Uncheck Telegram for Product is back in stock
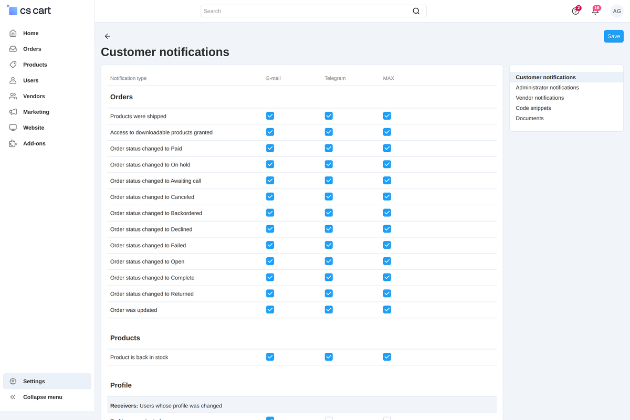 329,357
